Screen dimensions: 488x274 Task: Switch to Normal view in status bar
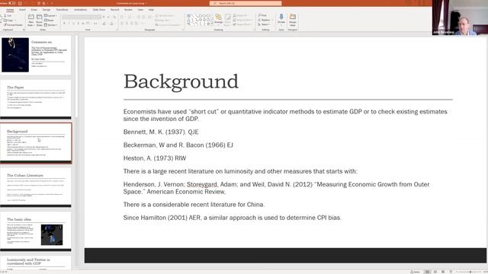tap(427, 272)
